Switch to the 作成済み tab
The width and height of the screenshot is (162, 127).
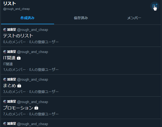click(x=27, y=18)
